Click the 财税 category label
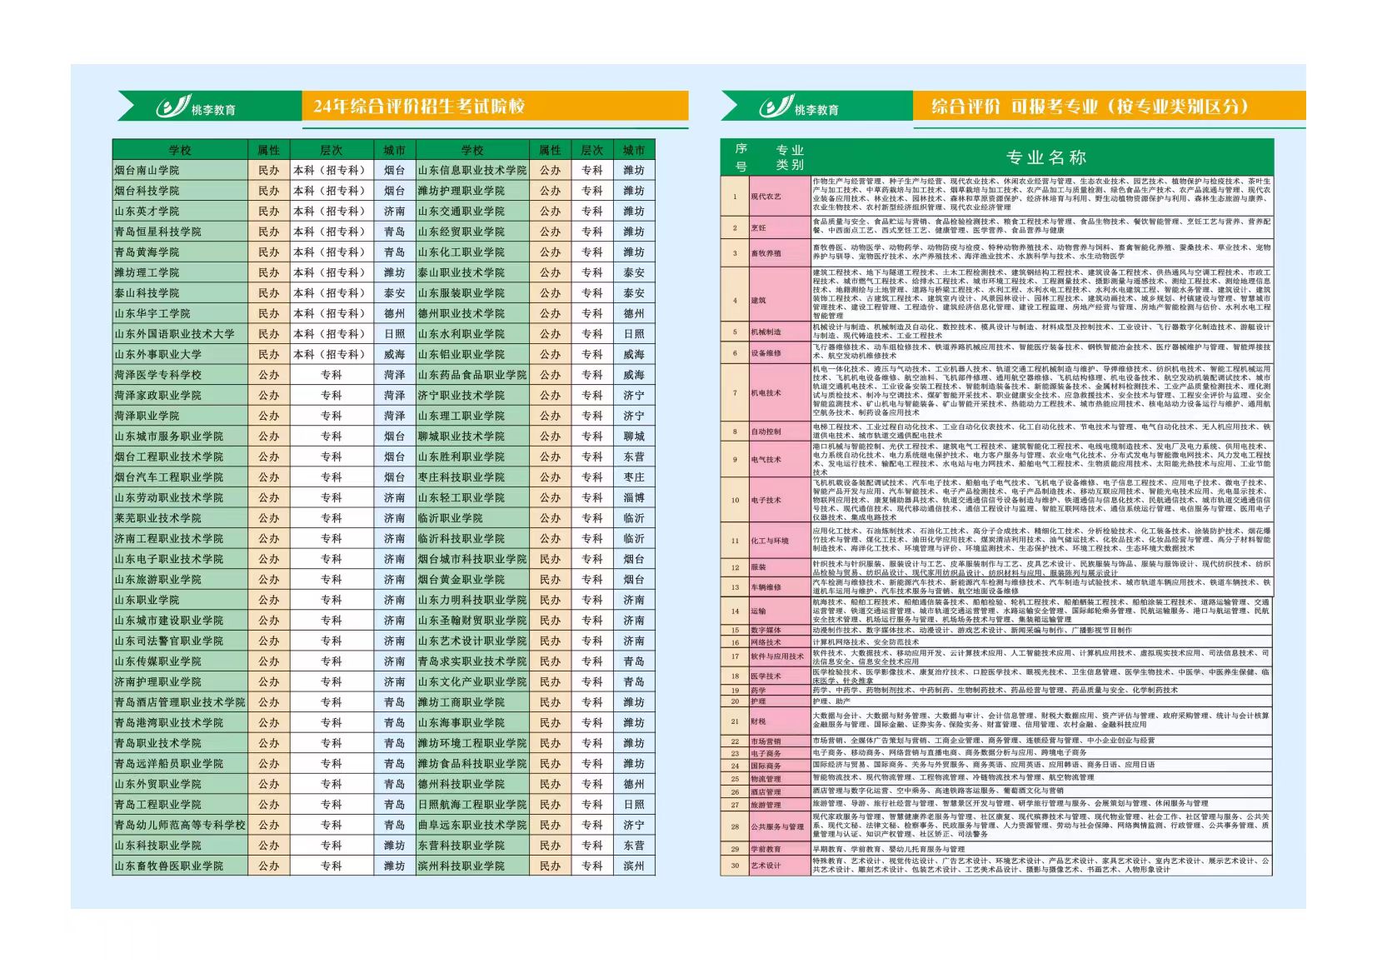Screen dimensions: 1377x973 click(758, 721)
